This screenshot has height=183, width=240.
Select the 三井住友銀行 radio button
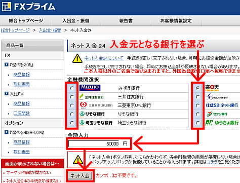(72, 97)
